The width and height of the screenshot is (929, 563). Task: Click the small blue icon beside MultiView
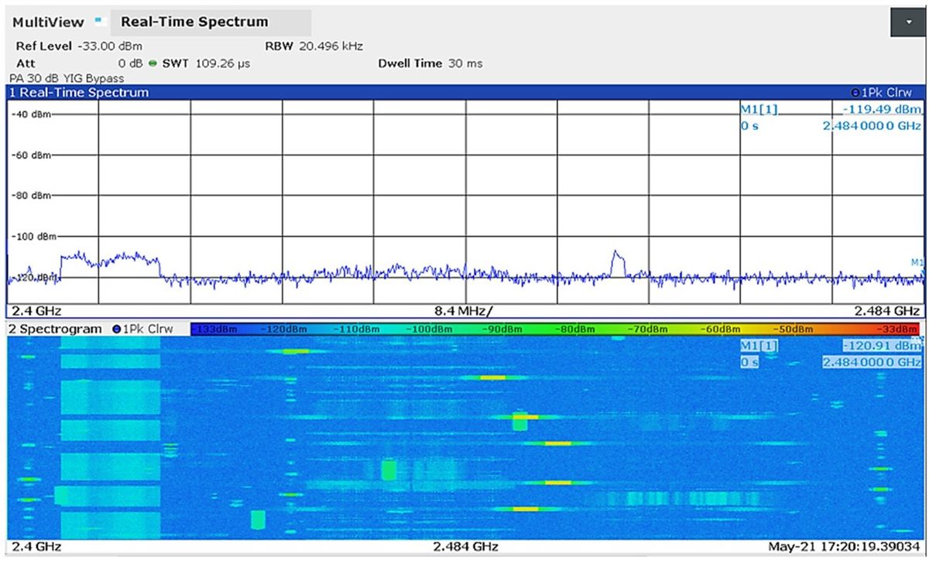[x=98, y=20]
